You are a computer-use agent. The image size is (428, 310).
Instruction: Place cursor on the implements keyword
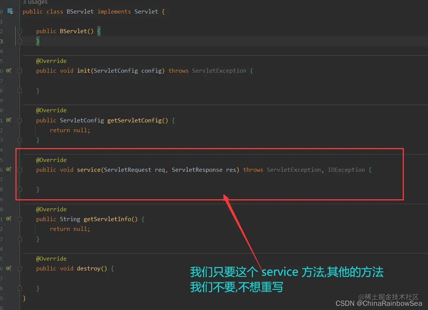click(114, 11)
